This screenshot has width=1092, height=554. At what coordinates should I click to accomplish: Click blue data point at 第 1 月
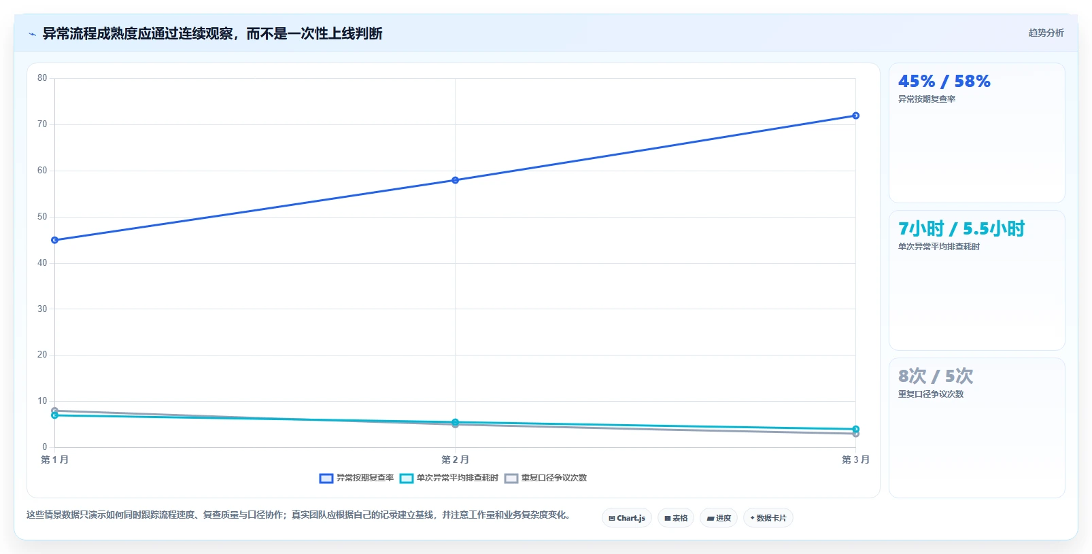54,240
